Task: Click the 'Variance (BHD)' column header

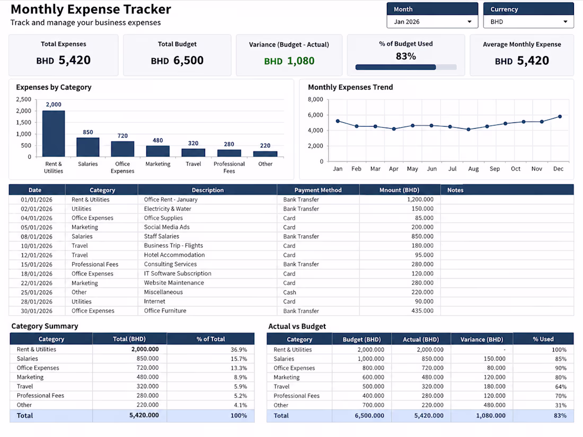Action: click(481, 339)
